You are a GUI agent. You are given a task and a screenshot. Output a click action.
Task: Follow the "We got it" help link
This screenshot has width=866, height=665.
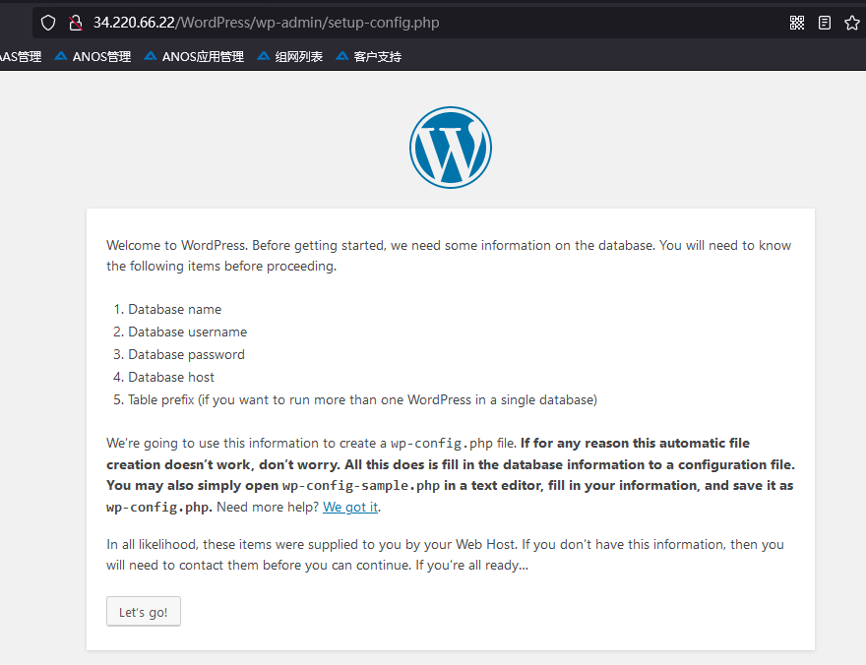coord(350,508)
